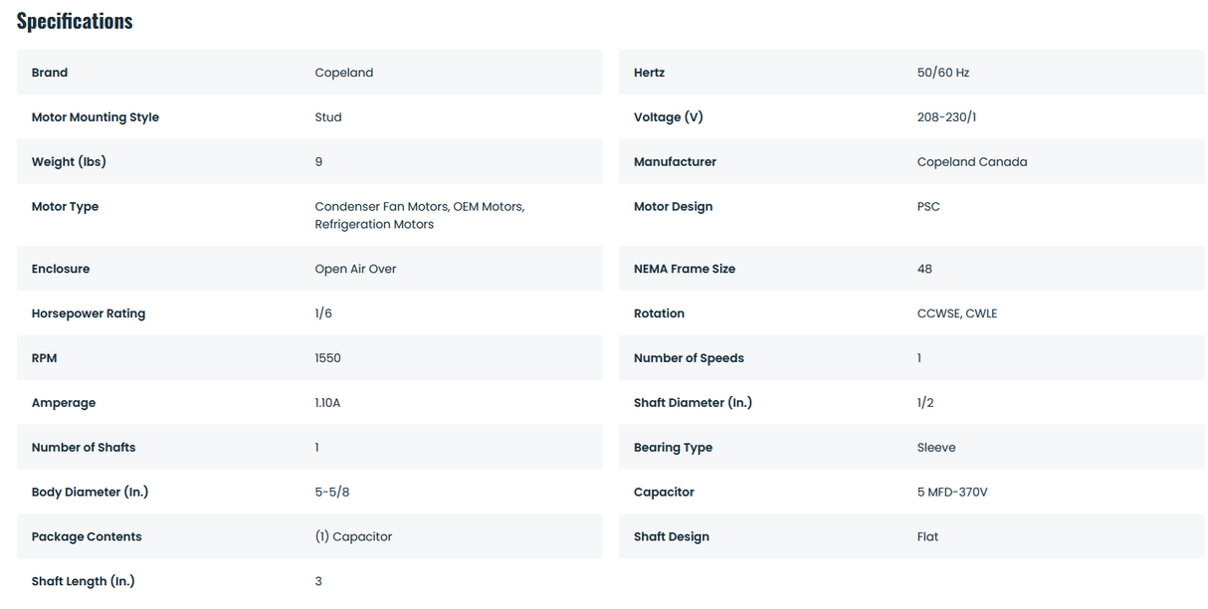Viewport: 1208px width, 609px height.
Task: Click the Horsepower Rating label
Action: click(89, 313)
